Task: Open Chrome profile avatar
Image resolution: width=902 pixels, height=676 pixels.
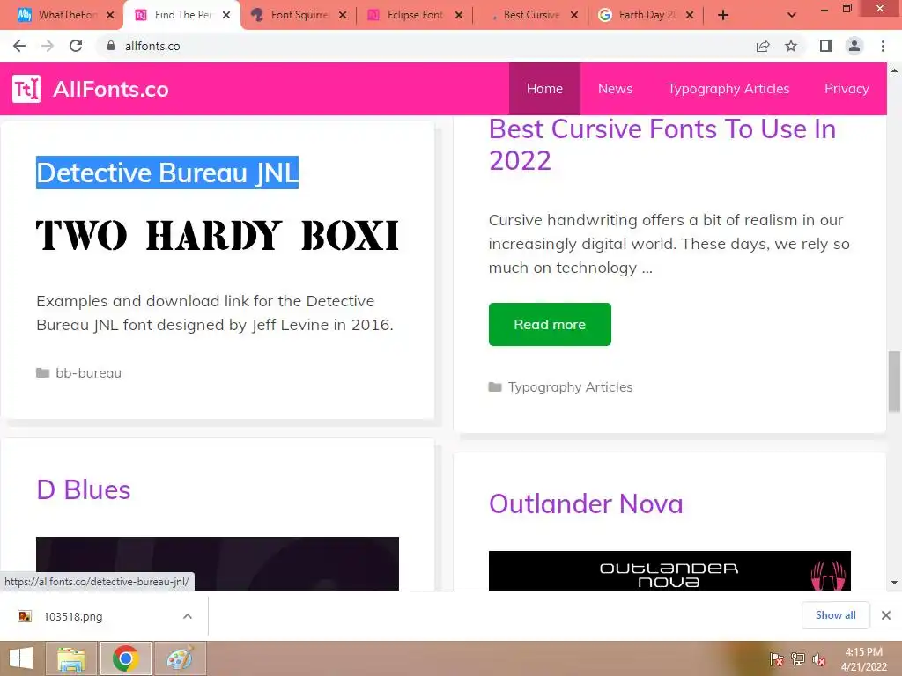Action: [854, 46]
